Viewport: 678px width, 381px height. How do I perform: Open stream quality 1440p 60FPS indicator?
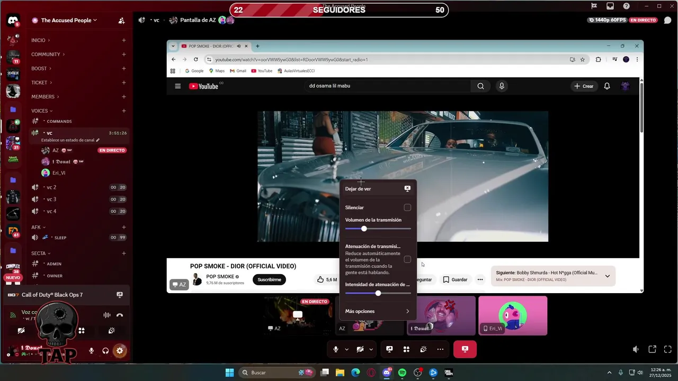607,20
